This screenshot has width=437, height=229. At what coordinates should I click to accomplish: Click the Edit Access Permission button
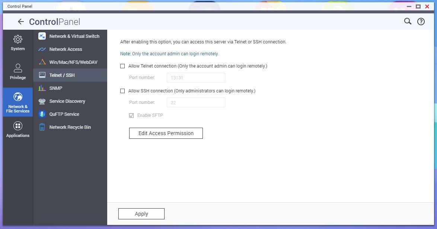pos(166,133)
